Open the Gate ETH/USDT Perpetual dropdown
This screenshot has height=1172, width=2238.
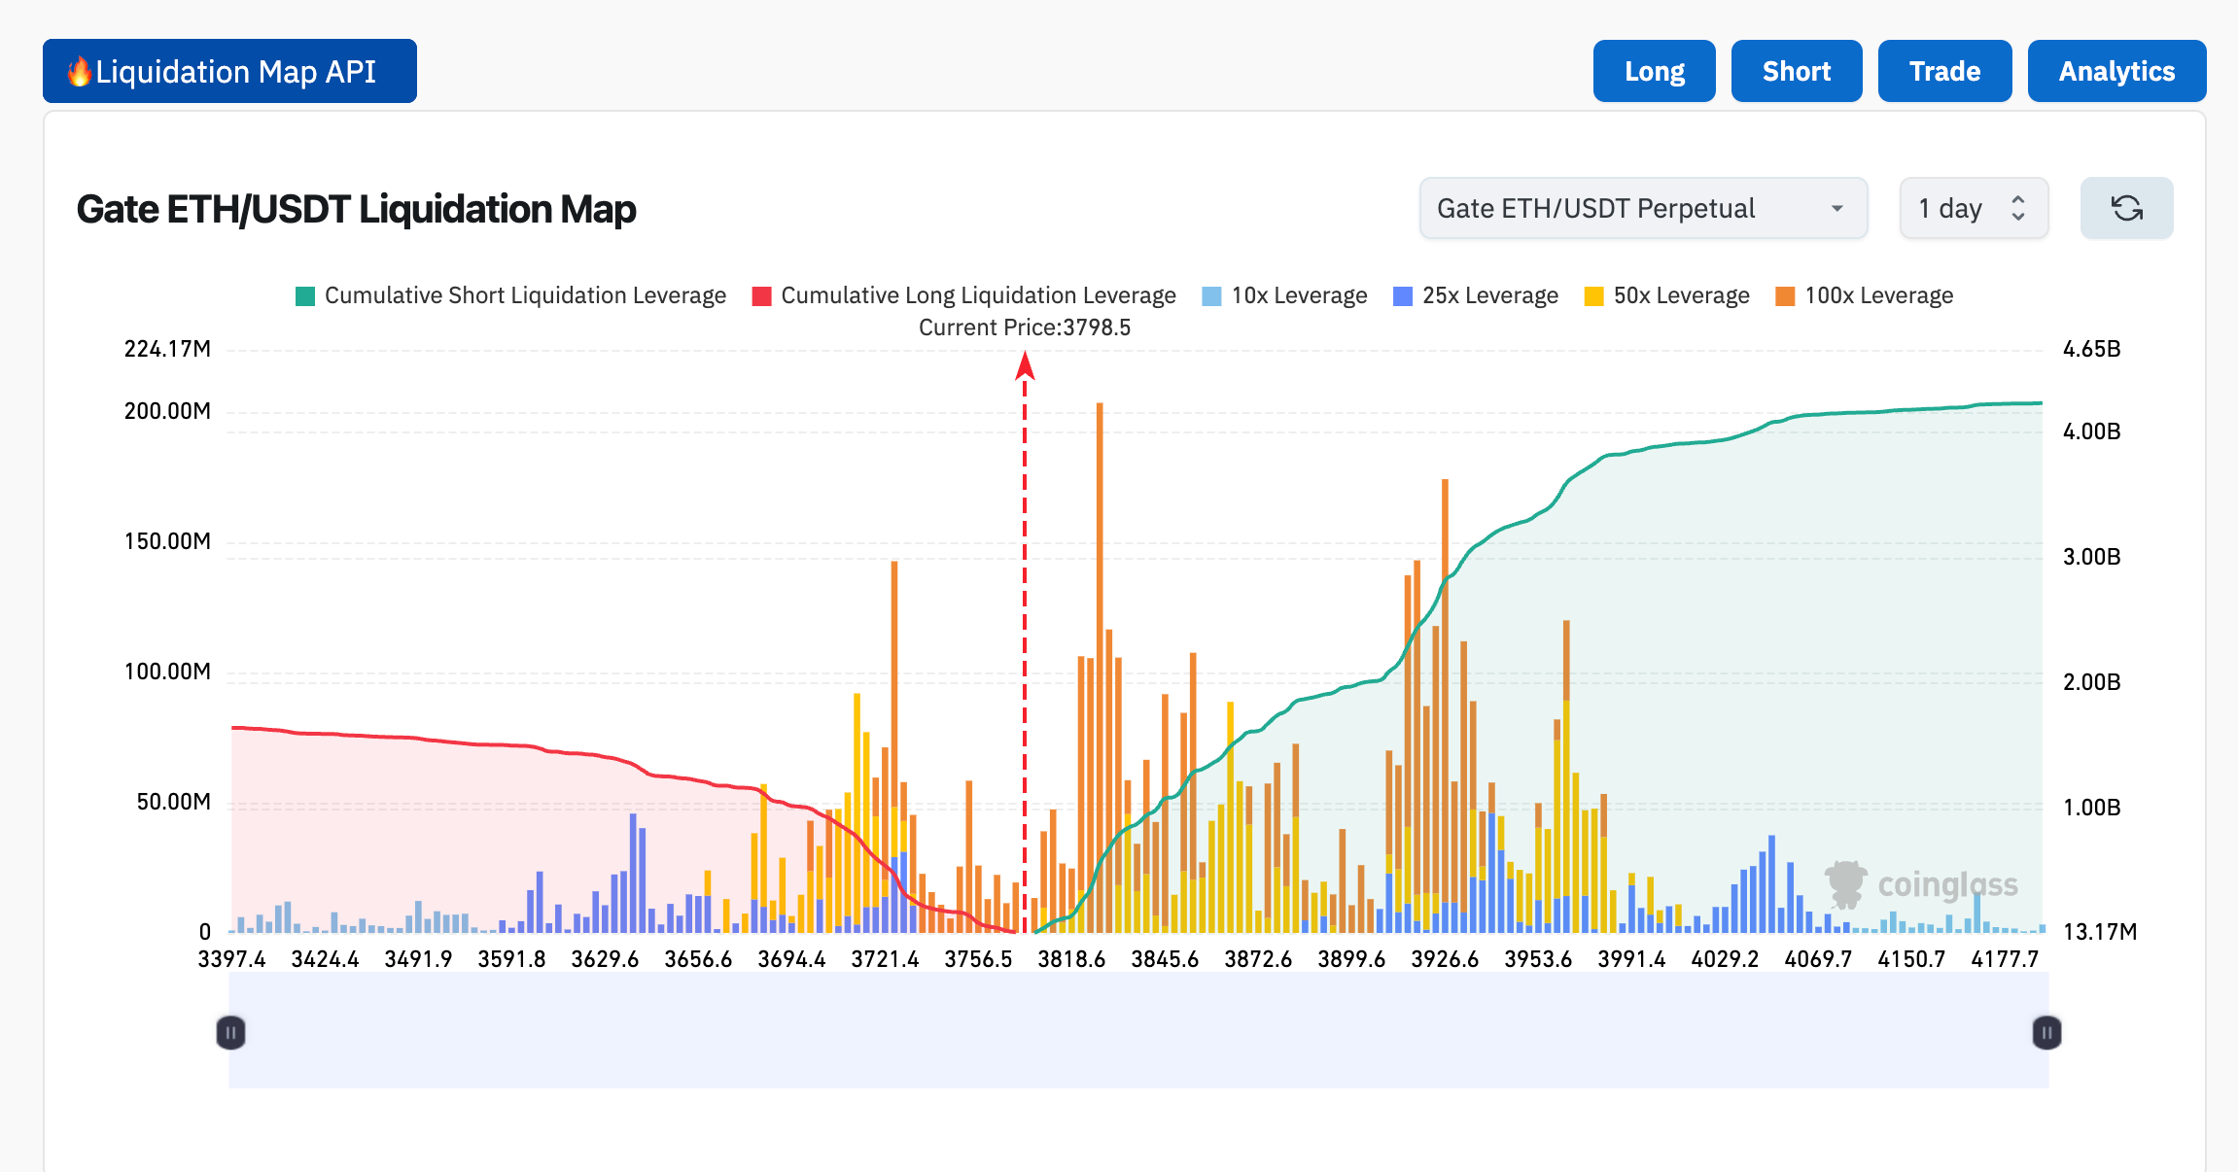[x=1642, y=208]
